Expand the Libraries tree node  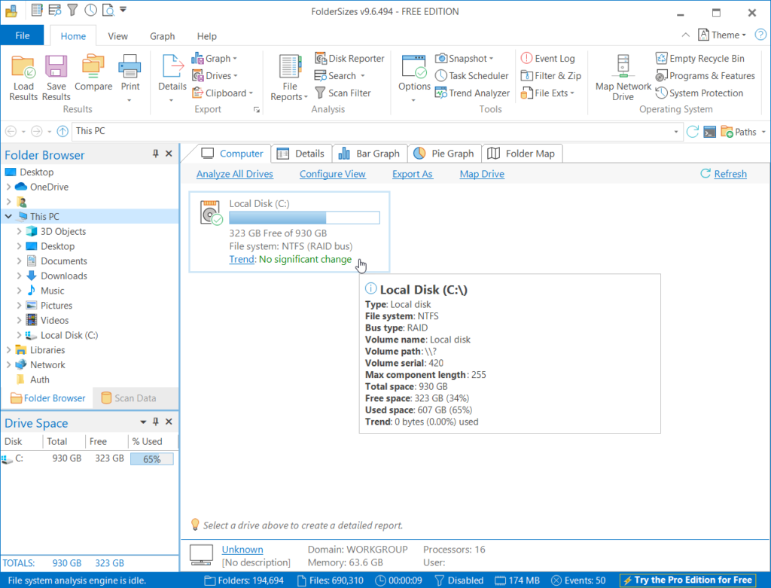click(x=8, y=350)
